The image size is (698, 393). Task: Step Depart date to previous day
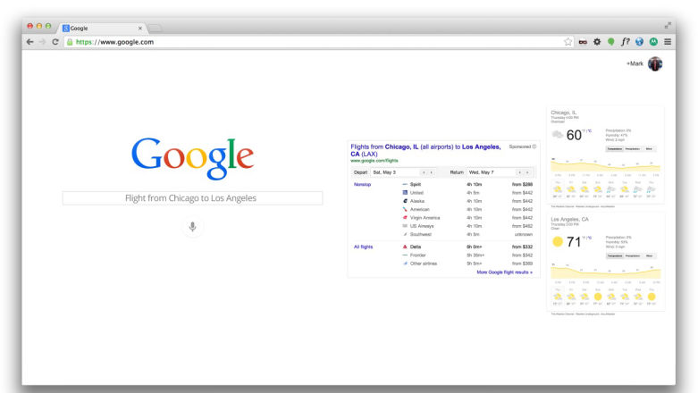coord(424,172)
